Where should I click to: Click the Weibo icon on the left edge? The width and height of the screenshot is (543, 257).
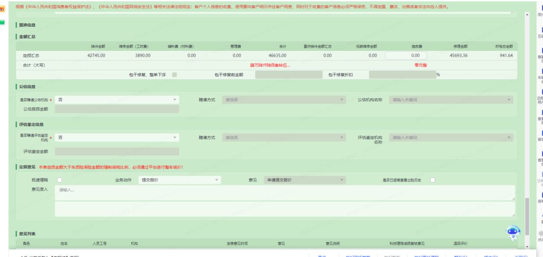3,9
